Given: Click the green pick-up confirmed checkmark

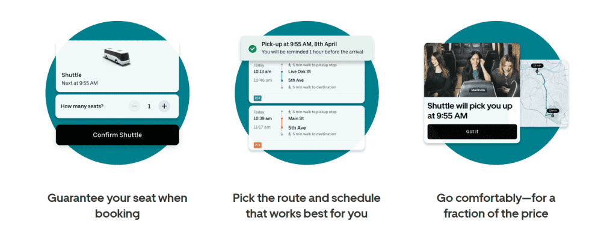Looking at the screenshot, I should [x=253, y=49].
